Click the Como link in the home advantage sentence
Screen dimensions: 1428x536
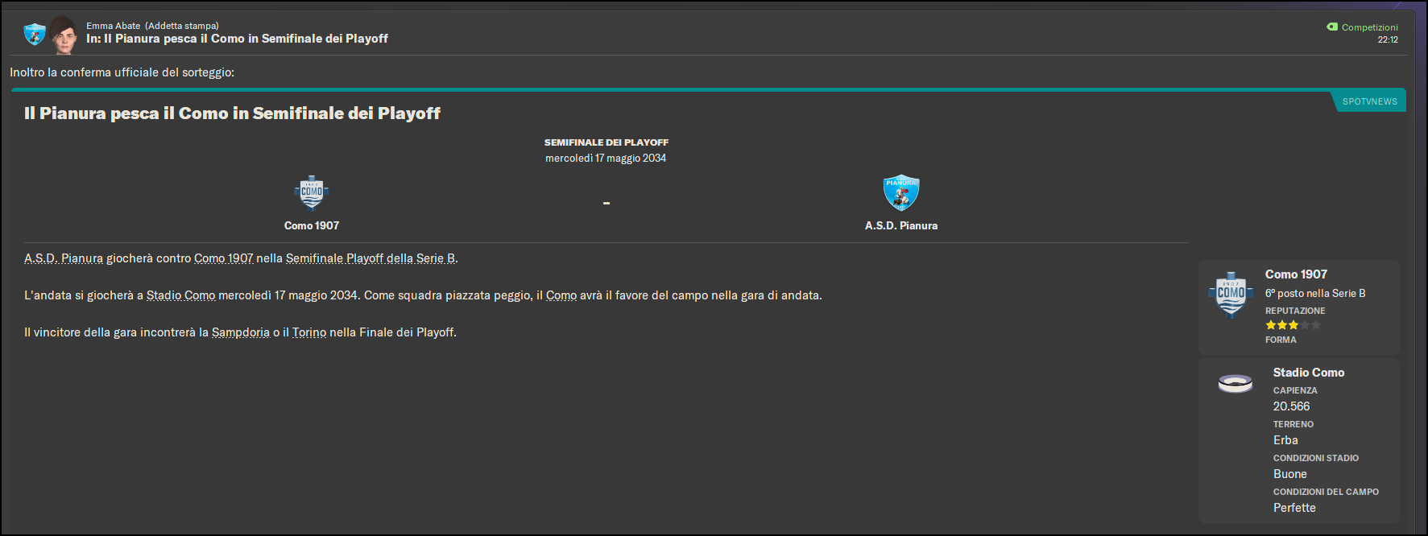point(561,295)
